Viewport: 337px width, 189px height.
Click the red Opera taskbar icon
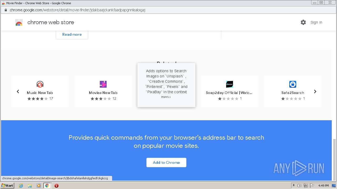56,186
